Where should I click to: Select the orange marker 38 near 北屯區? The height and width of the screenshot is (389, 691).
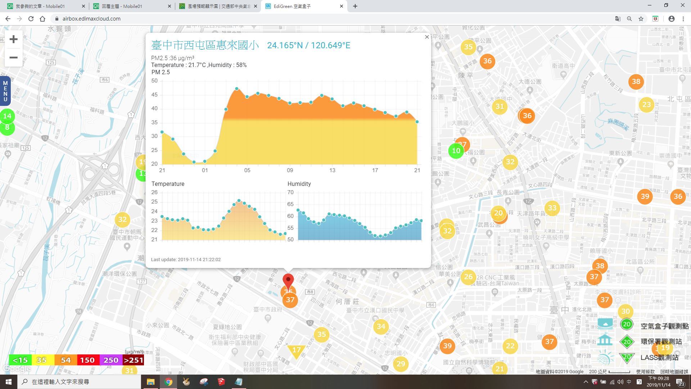click(x=636, y=81)
